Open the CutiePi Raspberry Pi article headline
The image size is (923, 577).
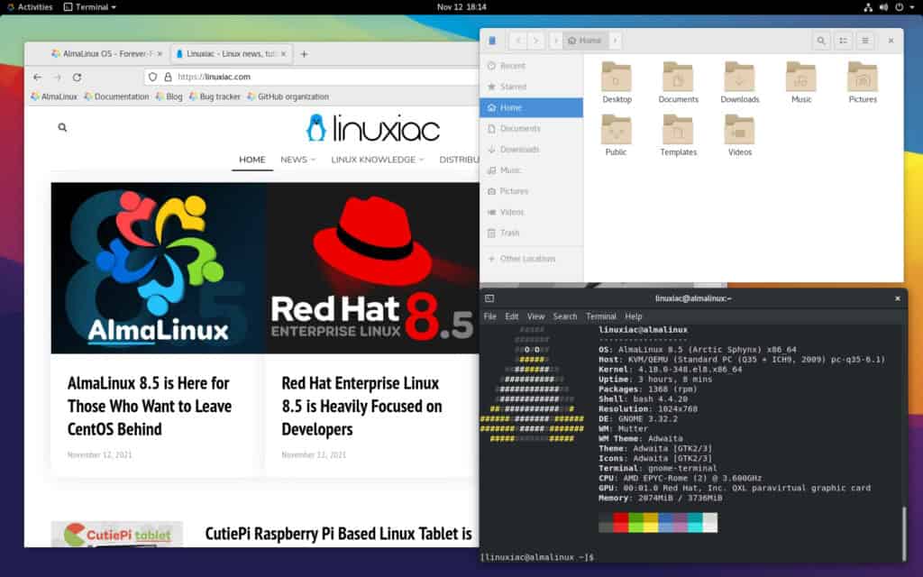[339, 534]
